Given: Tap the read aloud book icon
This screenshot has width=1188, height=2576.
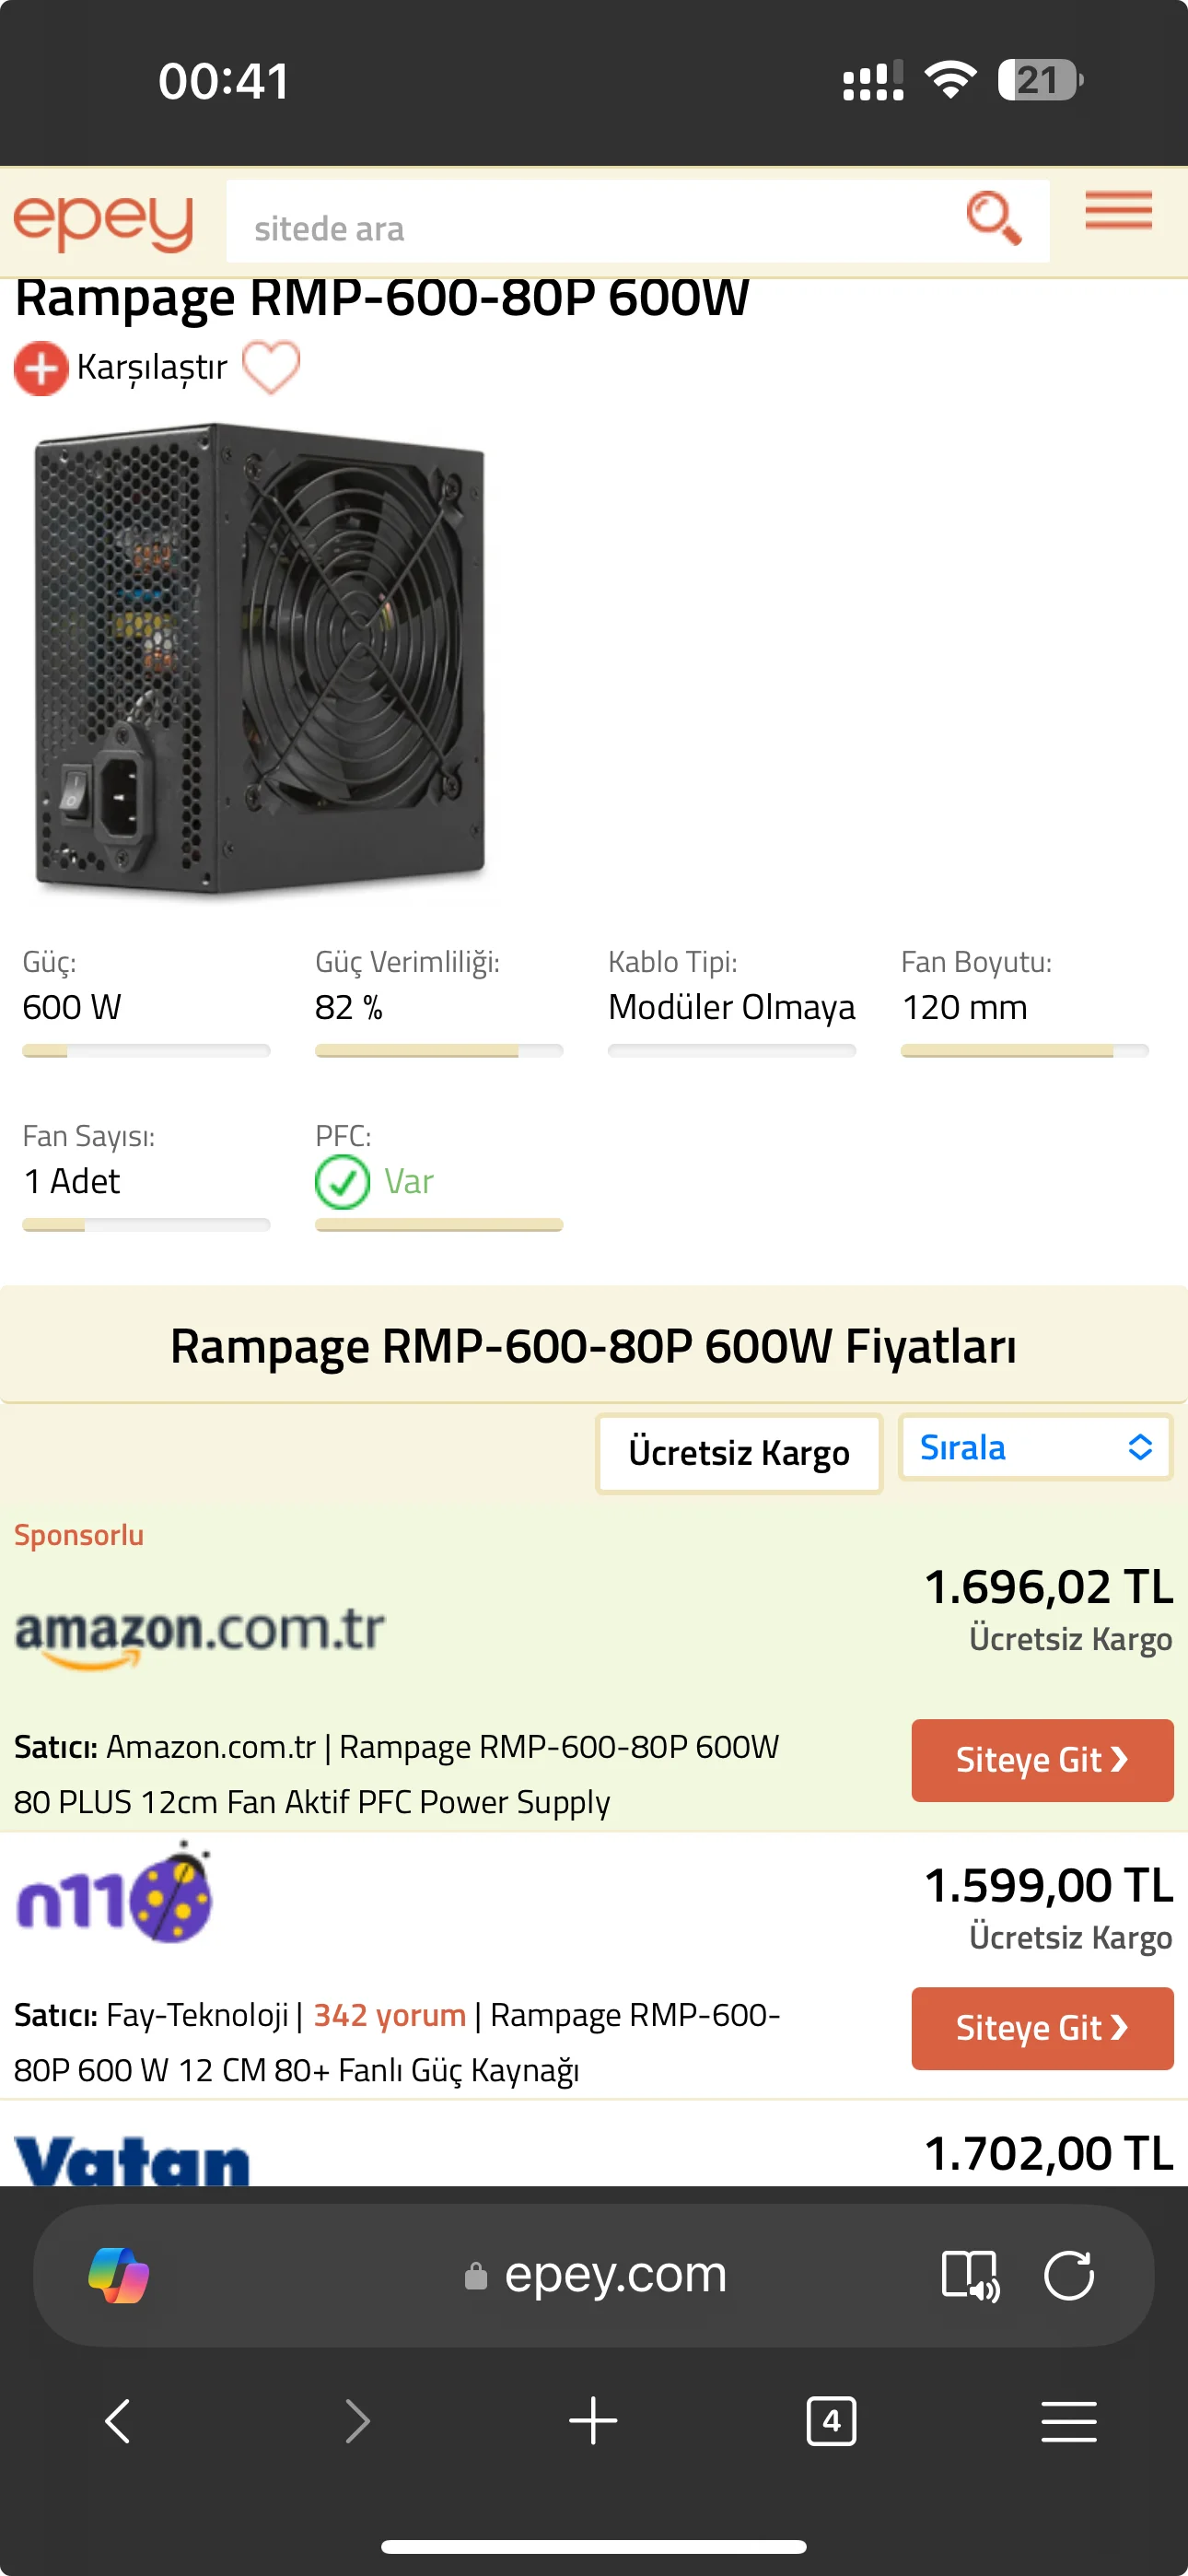Looking at the screenshot, I should (x=969, y=2275).
